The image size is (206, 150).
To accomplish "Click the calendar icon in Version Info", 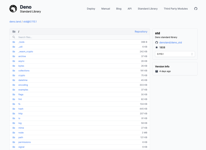I will tap(157, 71).
